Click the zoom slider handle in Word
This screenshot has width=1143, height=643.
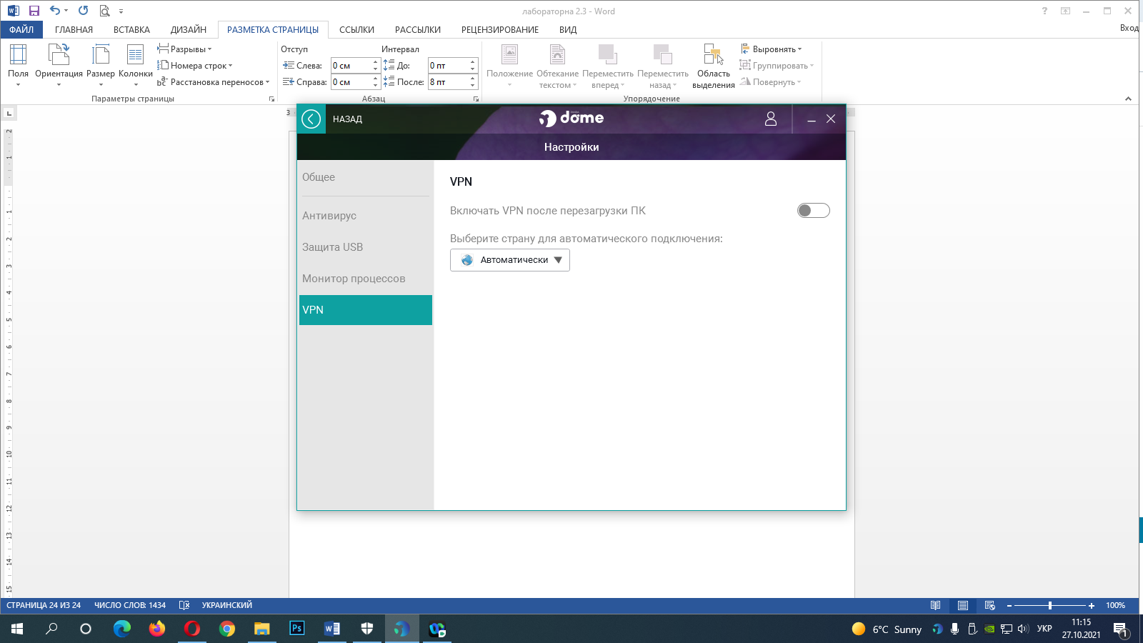tap(1050, 605)
